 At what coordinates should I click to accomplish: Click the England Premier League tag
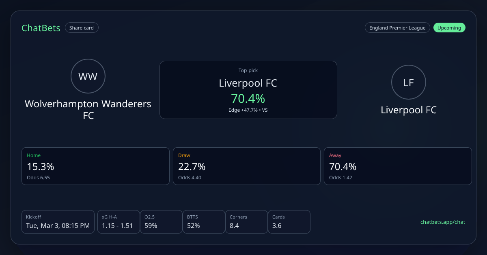(397, 28)
